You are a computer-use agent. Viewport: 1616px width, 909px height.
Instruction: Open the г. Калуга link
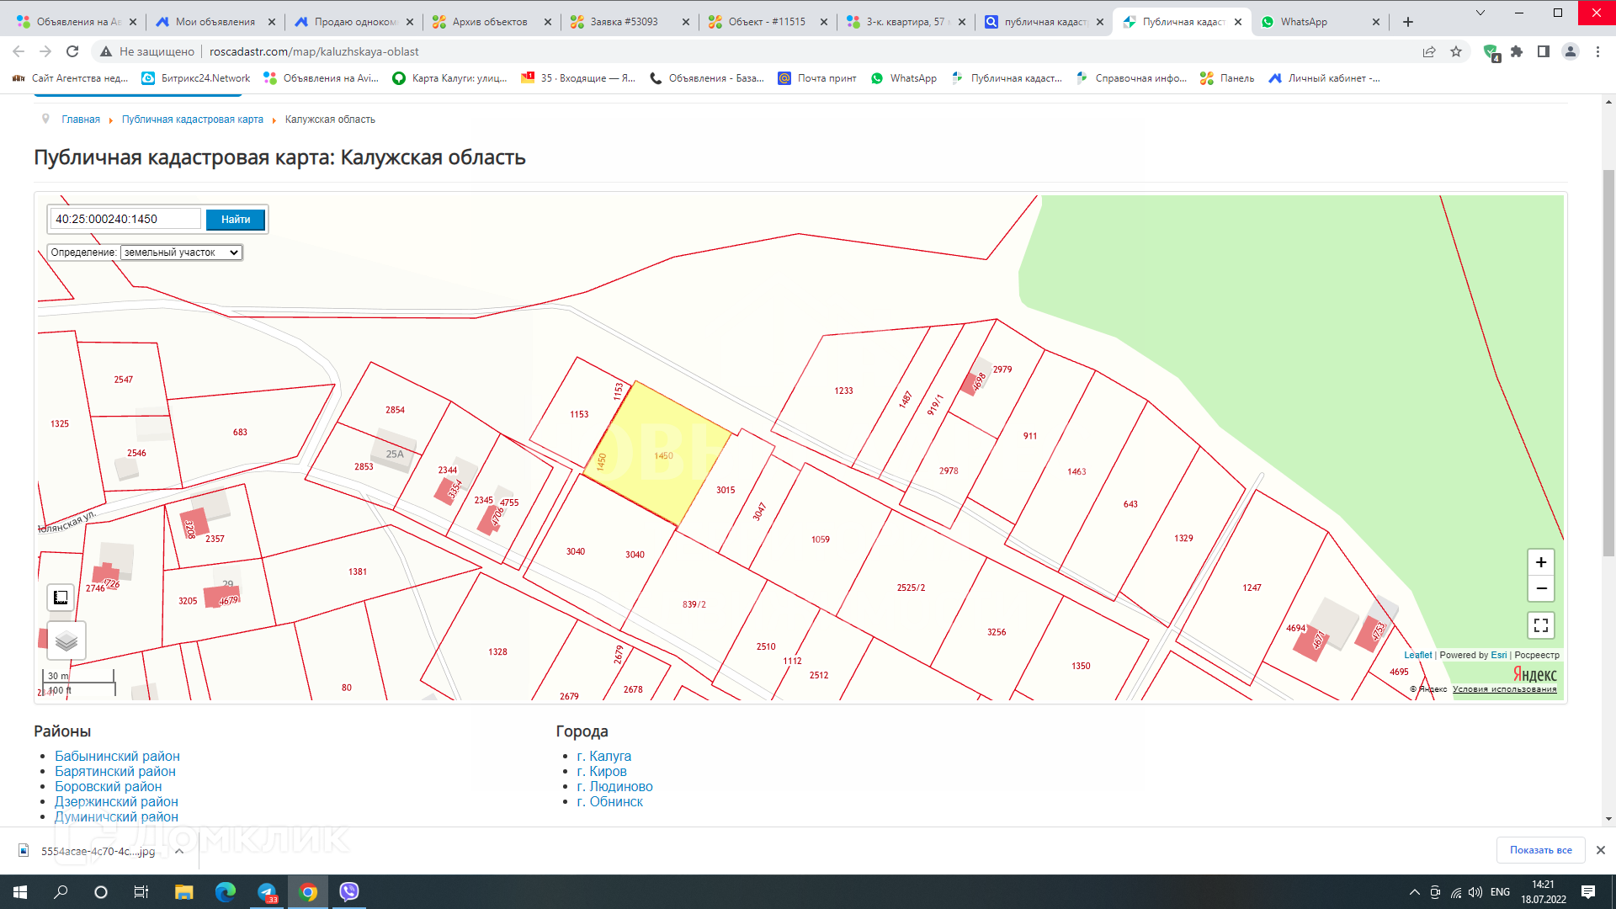pos(603,756)
